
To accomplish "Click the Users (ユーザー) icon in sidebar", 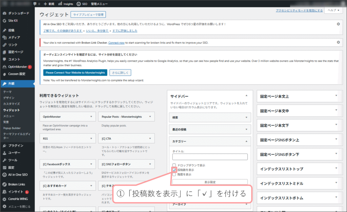I will pyautogui.click(x=4, y=153).
